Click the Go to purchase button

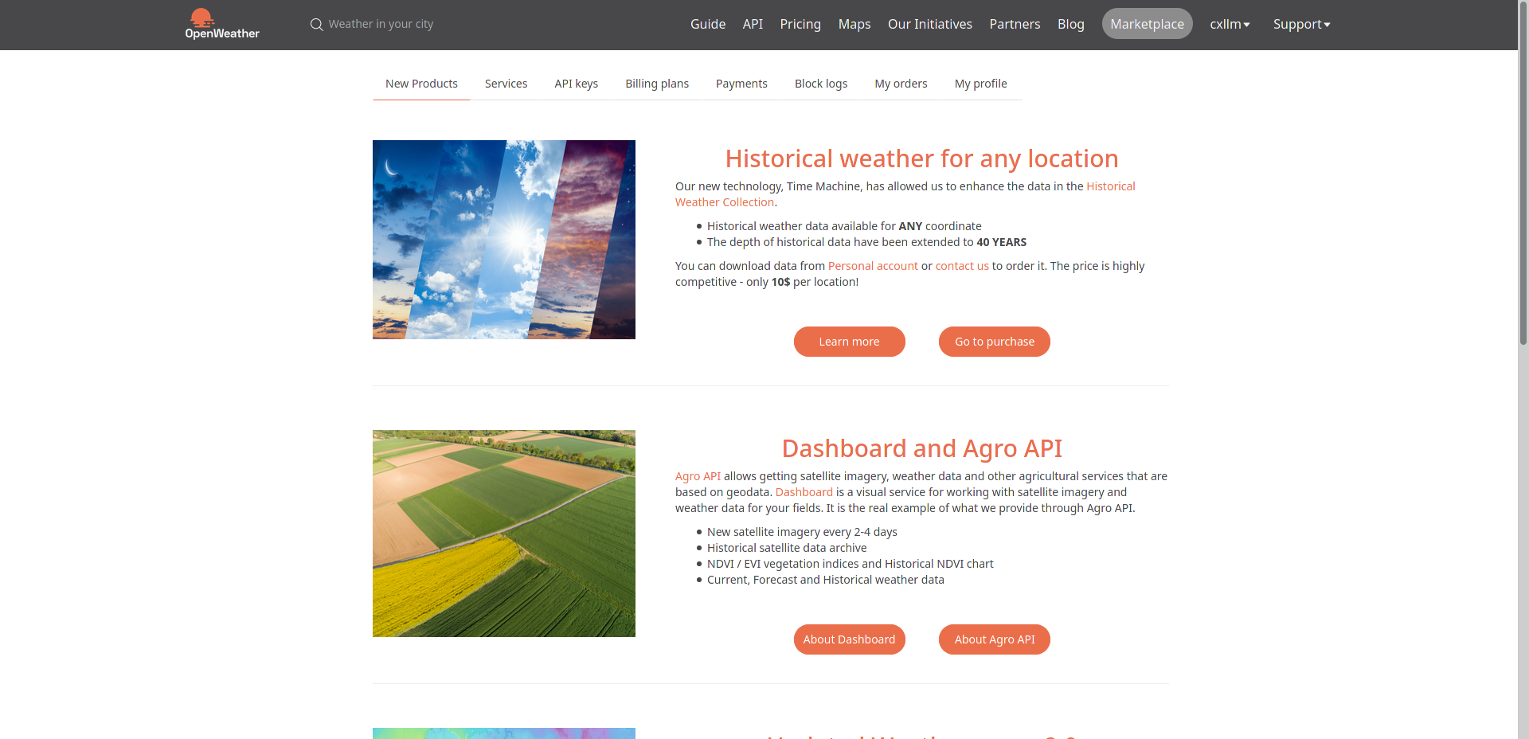coord(994,342)
